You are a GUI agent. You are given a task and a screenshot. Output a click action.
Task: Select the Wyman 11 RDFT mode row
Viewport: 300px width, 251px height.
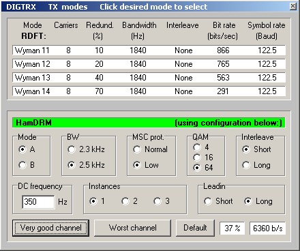(x=149, y=50)
